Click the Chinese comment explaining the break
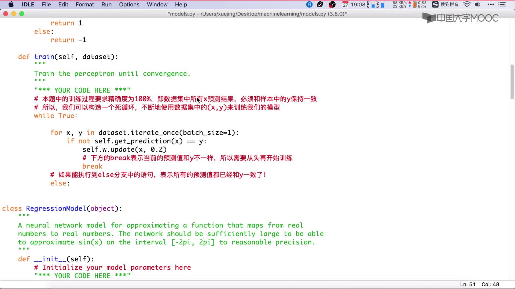Viewport: 515px width, 289px height. click(x=187, y=158)
